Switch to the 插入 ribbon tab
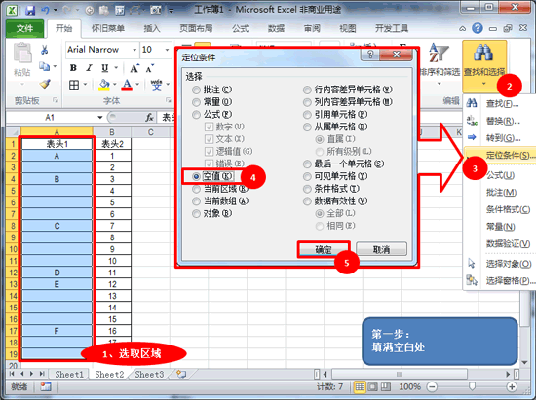 [x=152, y=28]
